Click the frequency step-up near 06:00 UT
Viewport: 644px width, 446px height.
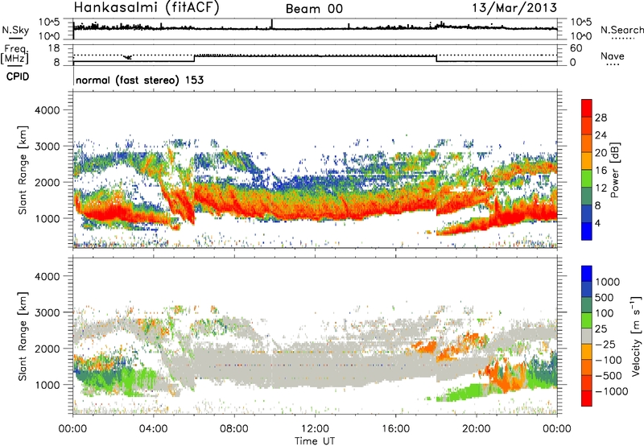[x=194, y=59]
